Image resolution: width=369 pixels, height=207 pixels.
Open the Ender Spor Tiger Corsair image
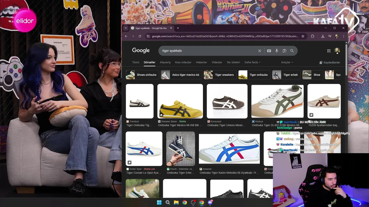tap(144, 149)
